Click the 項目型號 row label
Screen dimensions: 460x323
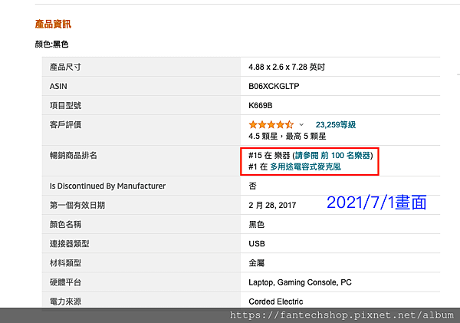pos(65,105)
